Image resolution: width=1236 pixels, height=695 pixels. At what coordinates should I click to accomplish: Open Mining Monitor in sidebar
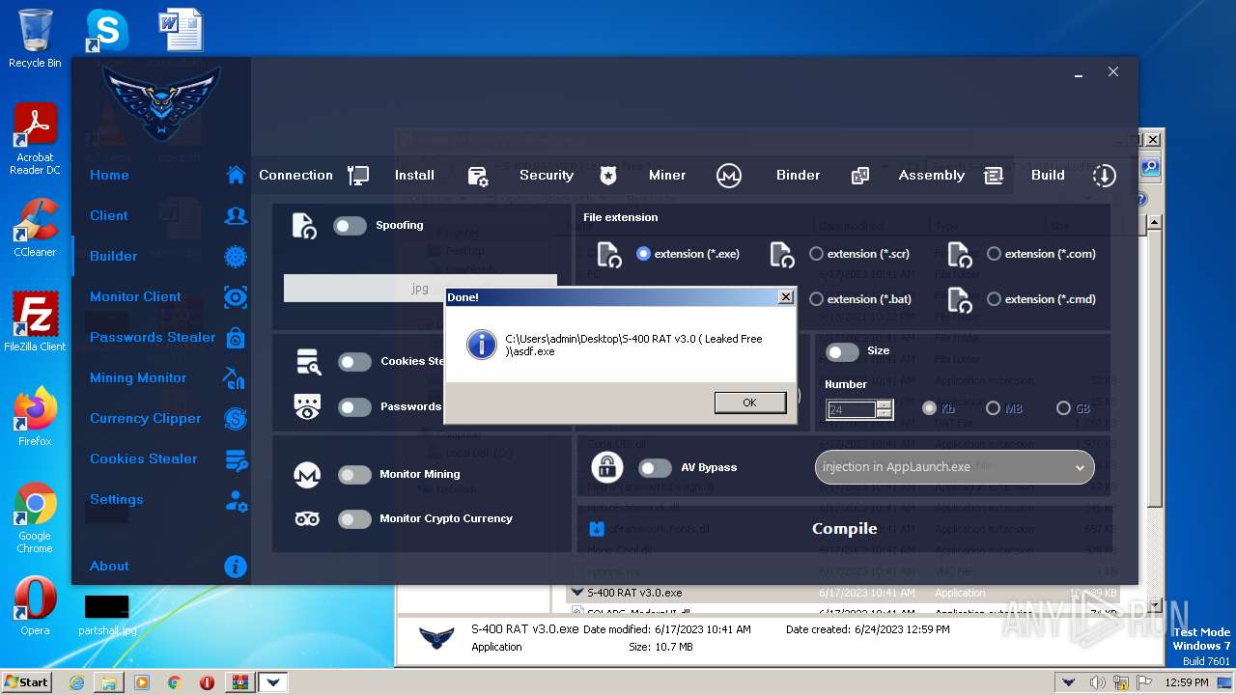coord(138,377)
